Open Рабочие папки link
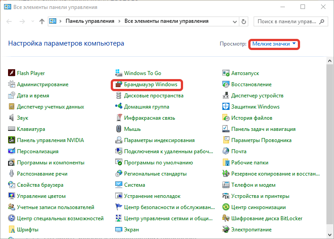The width and height of the screenshot is (334, 239). click(250, 163)
